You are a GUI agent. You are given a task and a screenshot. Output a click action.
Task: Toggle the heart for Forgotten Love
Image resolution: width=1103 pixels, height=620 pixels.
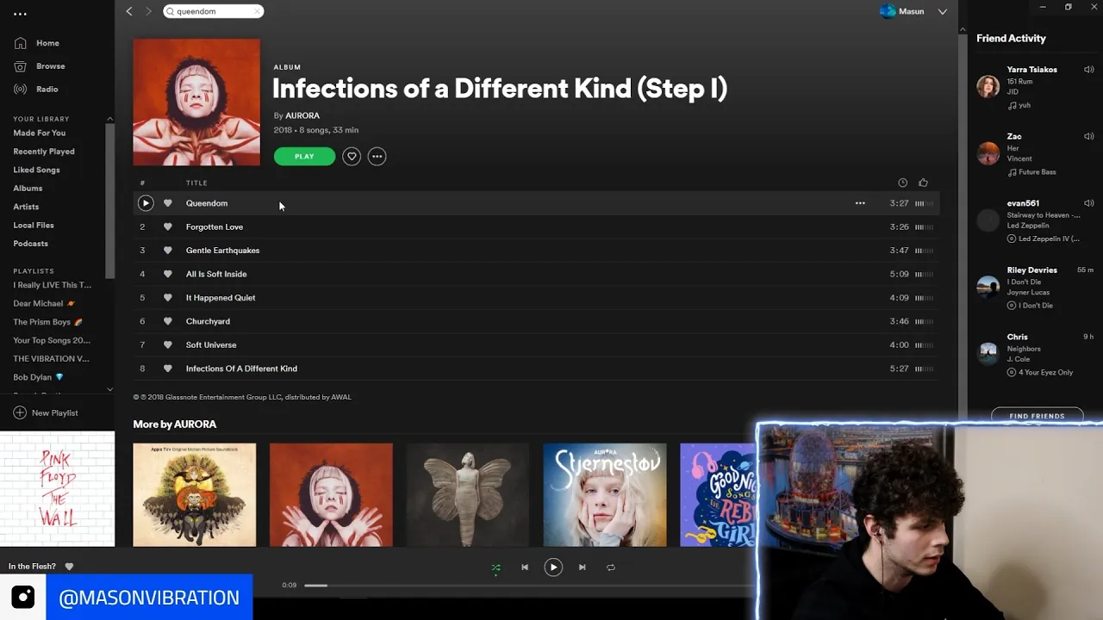coord(167,226)
